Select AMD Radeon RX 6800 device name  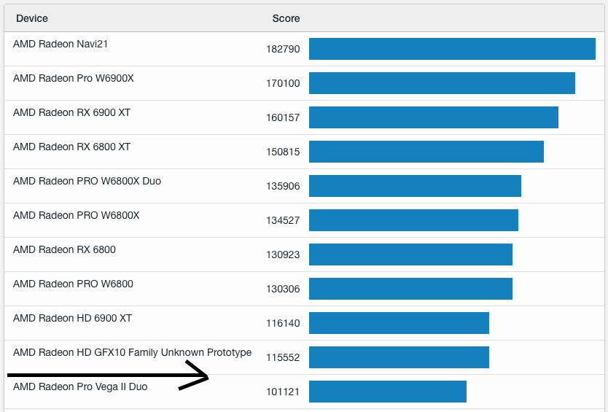pyautogui.click(x=64, y=249)
